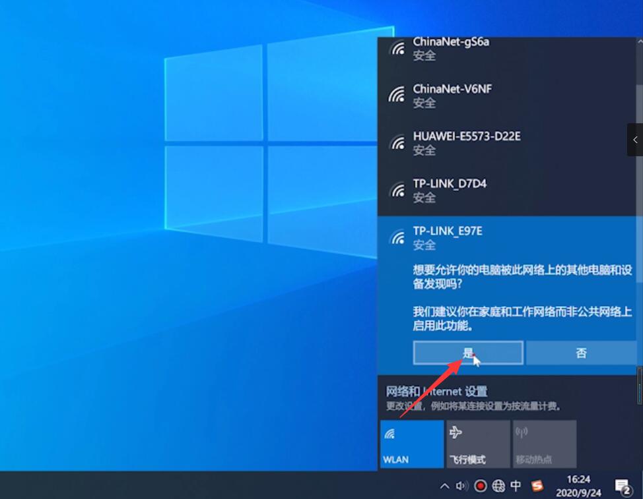Click Wi-Fi signal icon beside TP-LINK_D7D4
The image size is (643, 499).
click(x=397, y=190)
